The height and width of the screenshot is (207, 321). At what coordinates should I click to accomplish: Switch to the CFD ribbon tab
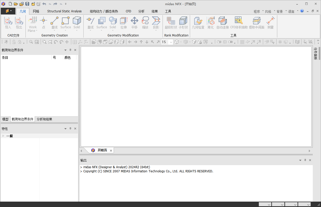128,11
